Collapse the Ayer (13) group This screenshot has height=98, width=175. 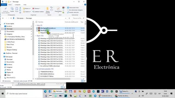36,36
